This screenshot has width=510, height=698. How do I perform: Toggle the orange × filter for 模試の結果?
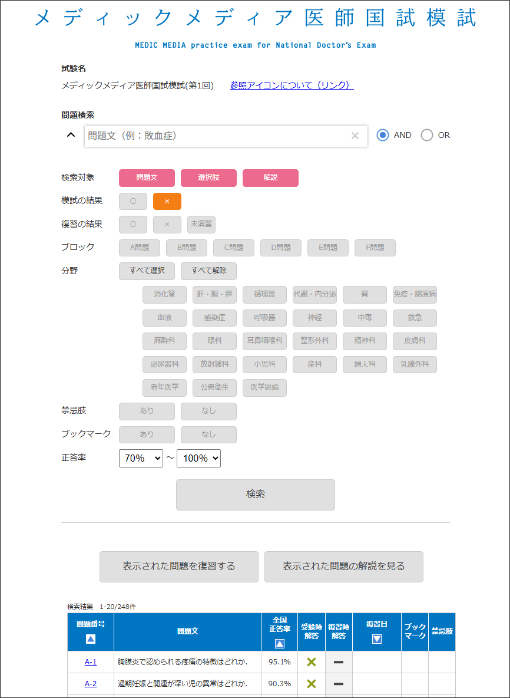pos(167,202)
